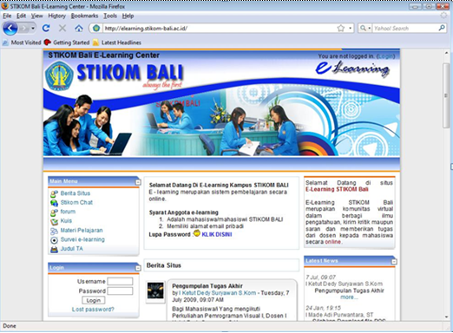Click the Login button
The width and height of the screenshot is (453, 333).
coord(94,300)
